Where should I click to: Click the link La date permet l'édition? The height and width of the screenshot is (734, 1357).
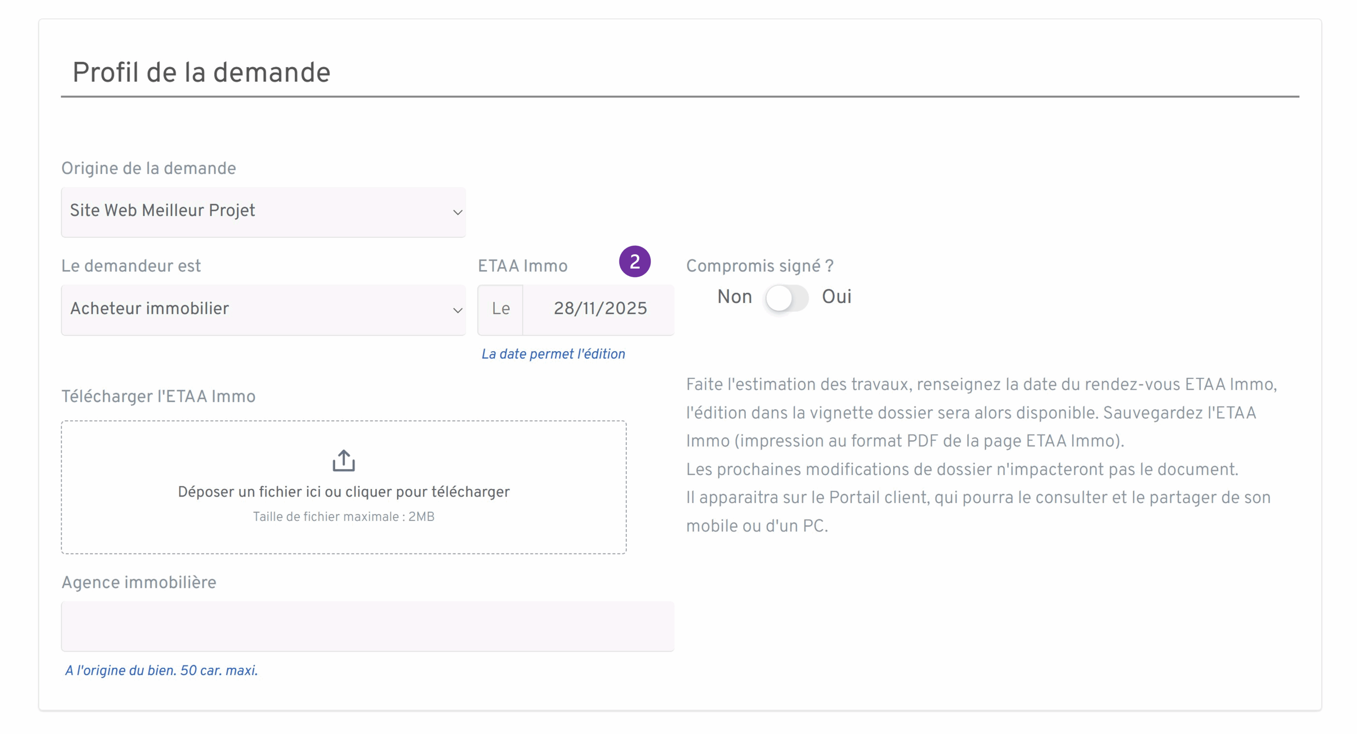coord(553,354)
